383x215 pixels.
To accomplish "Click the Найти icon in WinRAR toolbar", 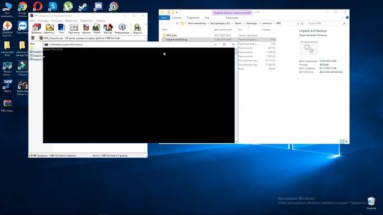I will [97, 28].
